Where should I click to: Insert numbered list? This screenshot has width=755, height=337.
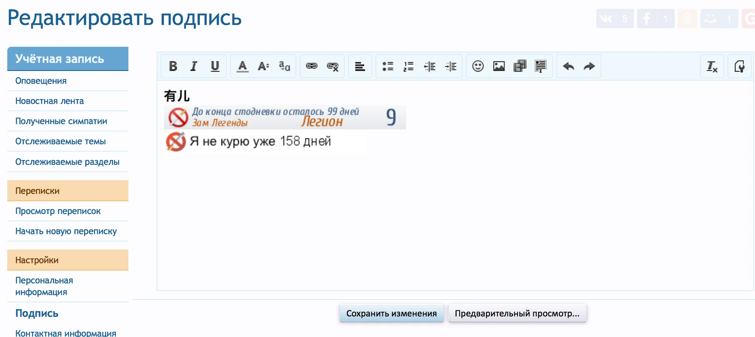click(x=409, y=66)
